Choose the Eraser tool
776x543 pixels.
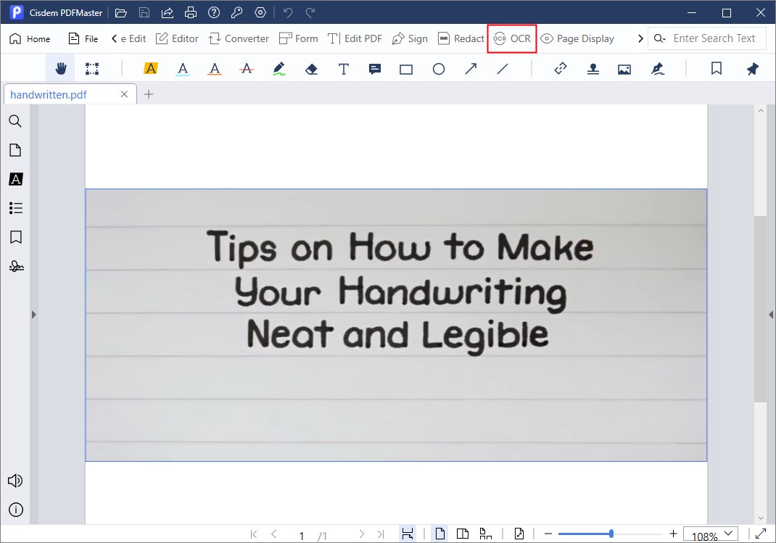pyautogui.click(x=311, y=69)
